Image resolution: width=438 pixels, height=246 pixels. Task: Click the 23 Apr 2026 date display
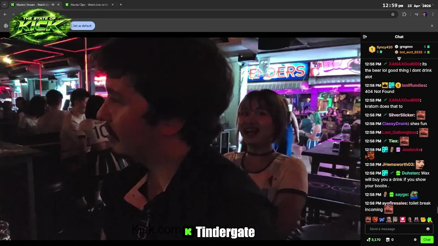click(x=419, y=6)
